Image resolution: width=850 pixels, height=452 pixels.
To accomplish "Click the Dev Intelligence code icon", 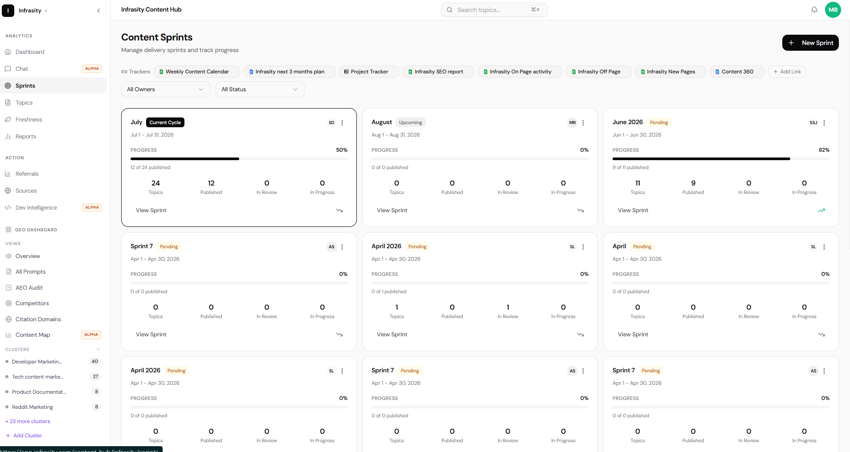I will point(8,208).
